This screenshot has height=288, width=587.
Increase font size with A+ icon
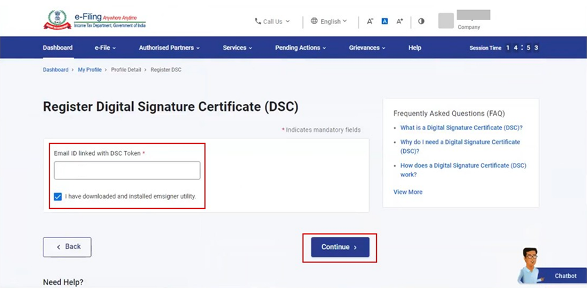(x=400, y=21)
